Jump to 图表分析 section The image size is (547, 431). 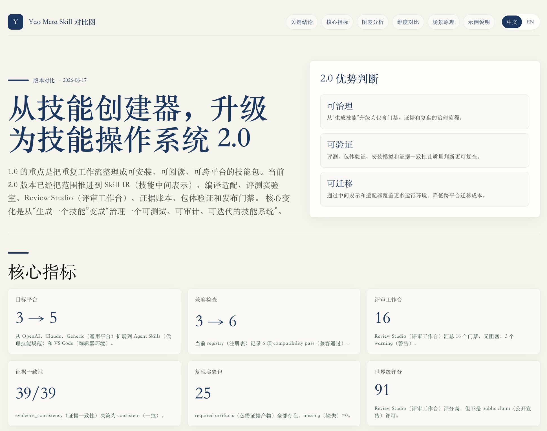pyautogui.click(x=373, y=22)
